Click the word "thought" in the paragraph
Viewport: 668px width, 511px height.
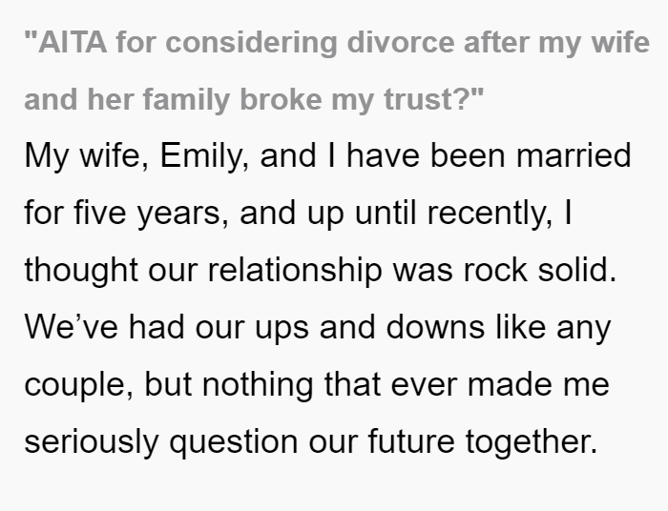click(81, 270)
